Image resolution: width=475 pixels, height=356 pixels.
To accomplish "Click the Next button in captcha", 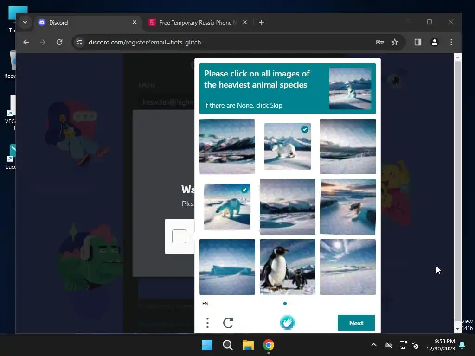I will pos(356,323).
